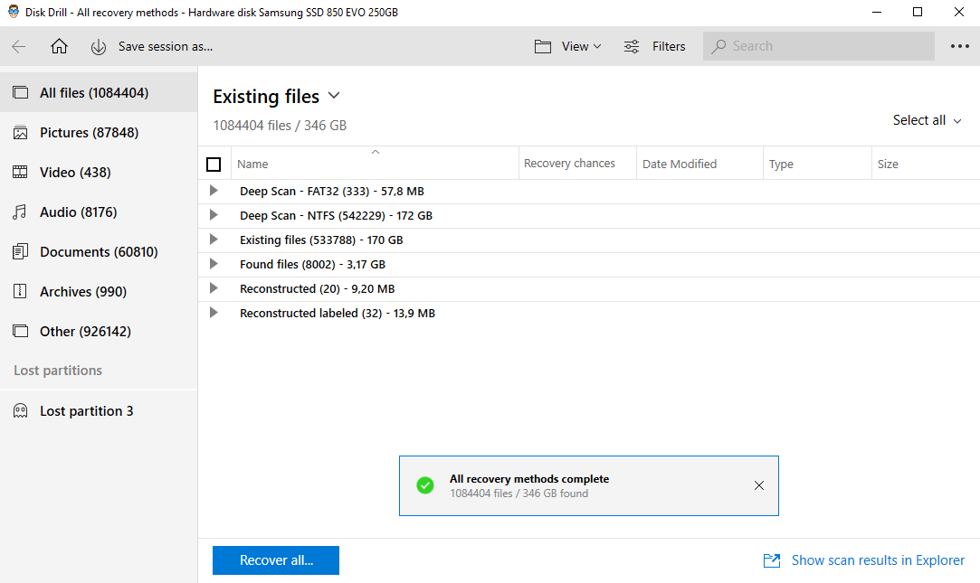This screenshot has height=583, width=980.
Task: Select the Video category in sidebar
Action: coord(75,173)
